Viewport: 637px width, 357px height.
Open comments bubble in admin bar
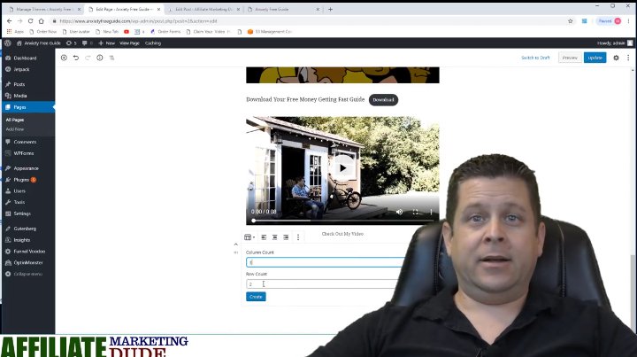point(87,43)
